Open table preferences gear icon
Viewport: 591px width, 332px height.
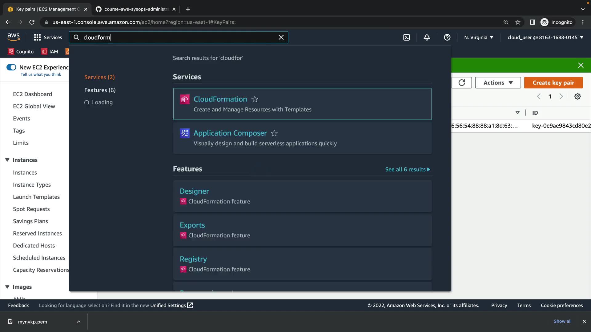[577, 97]
